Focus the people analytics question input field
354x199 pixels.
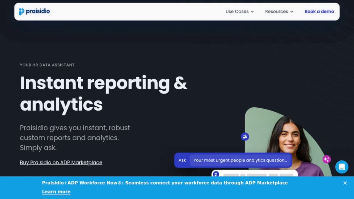click(x=240, y=160)
